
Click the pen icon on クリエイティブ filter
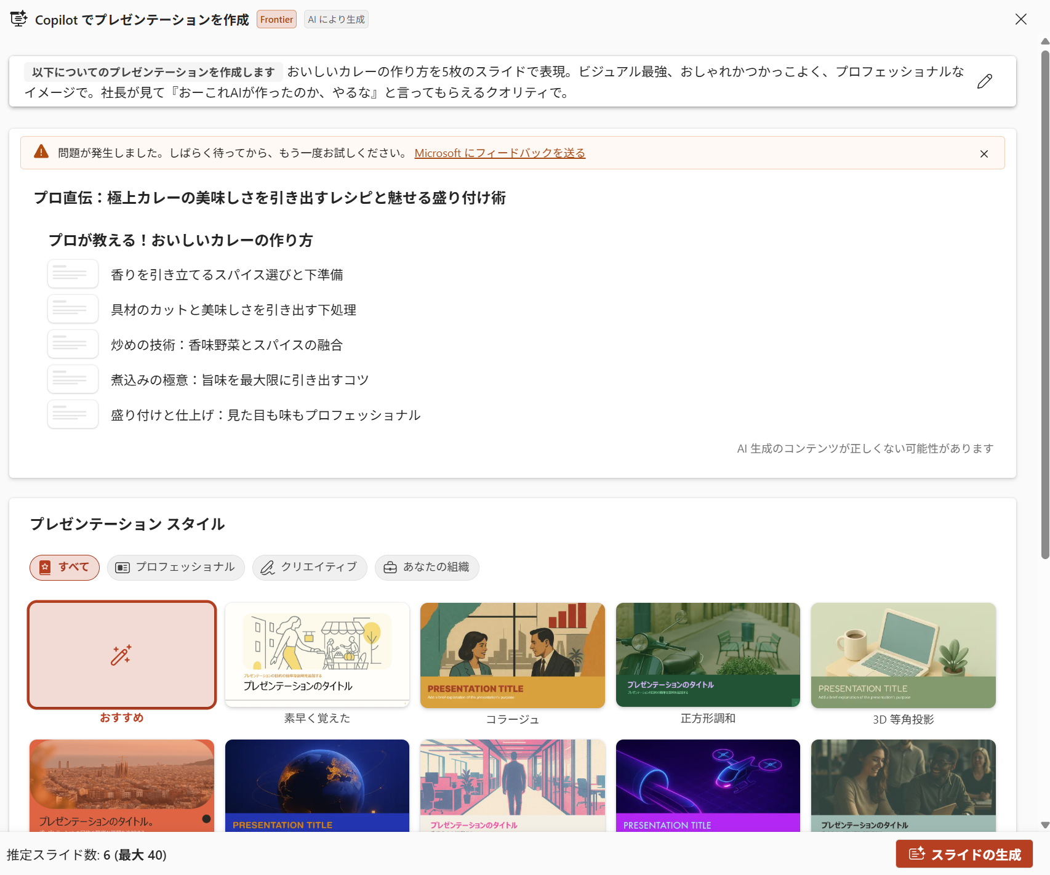point(267,567)
